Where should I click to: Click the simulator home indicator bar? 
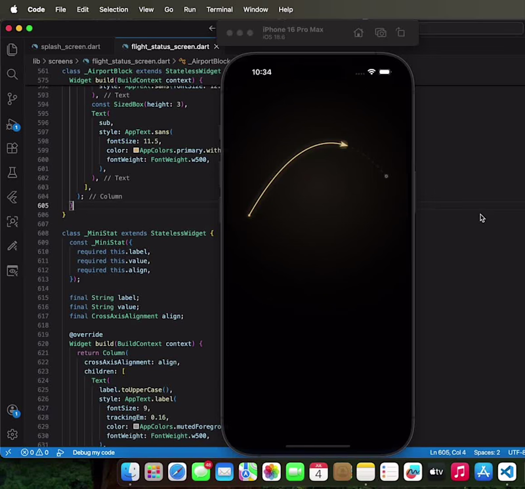tap(318, 446)
